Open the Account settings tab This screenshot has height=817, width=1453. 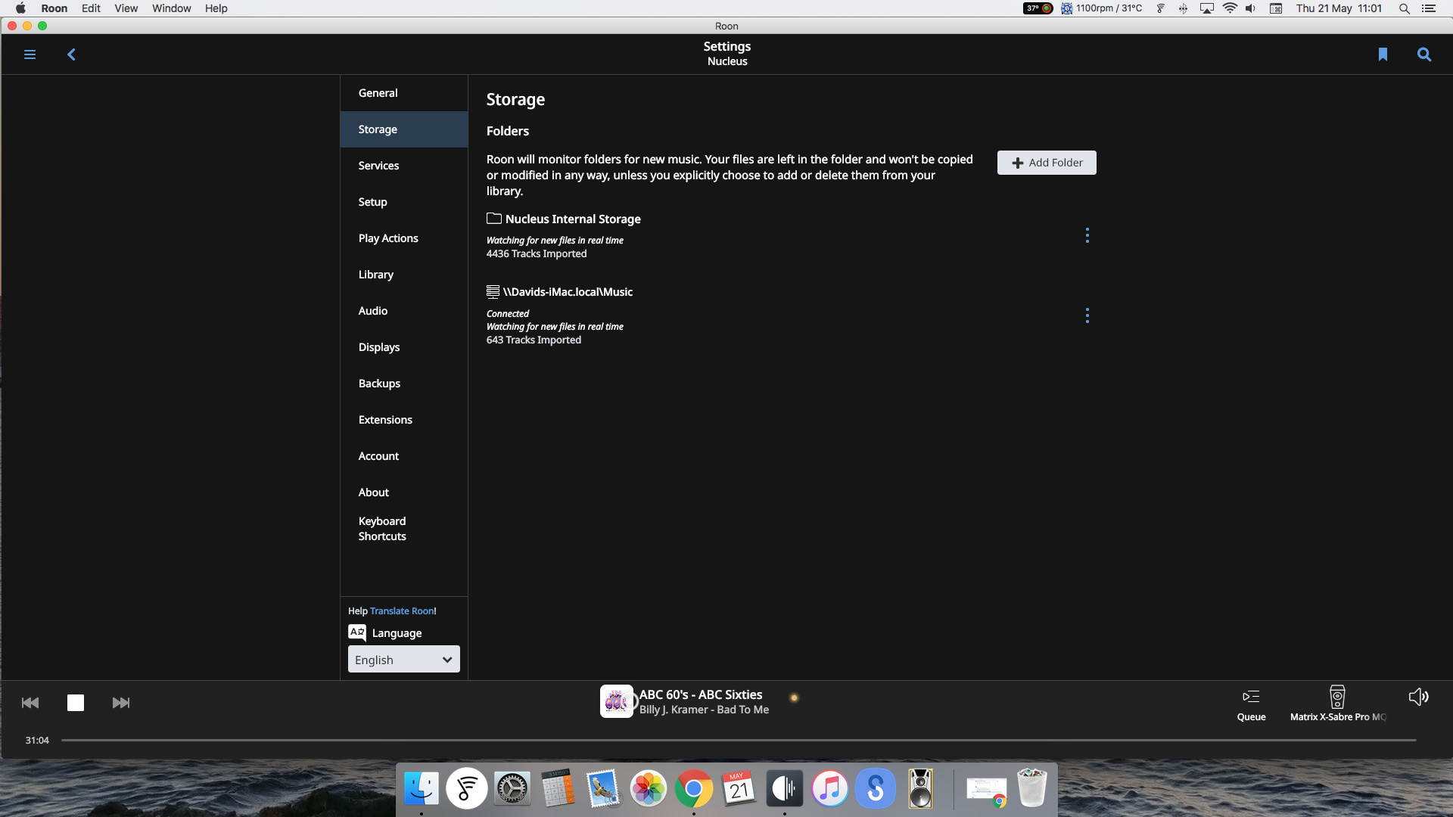click(404, 456)
